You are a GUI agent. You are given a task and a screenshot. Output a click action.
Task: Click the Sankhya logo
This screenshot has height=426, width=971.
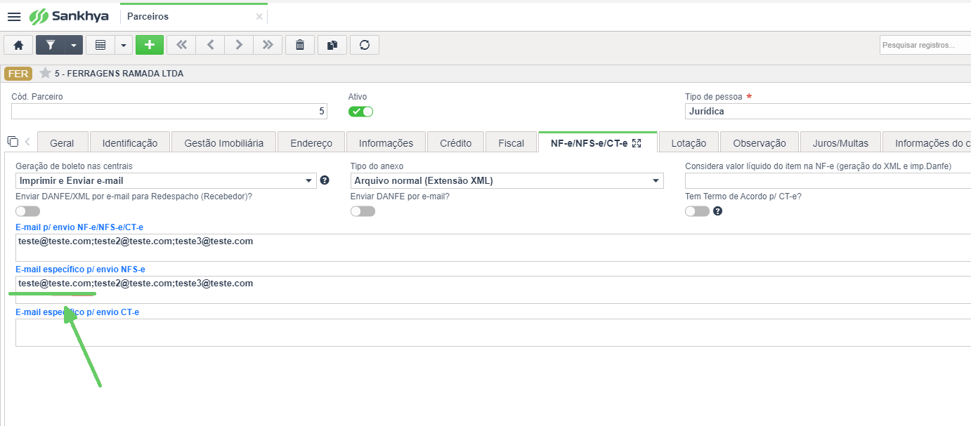coord(68,16)
